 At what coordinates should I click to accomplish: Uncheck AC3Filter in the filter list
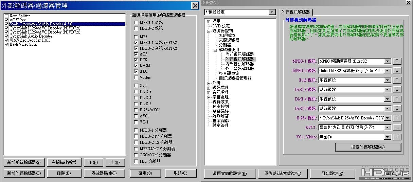pyautogui.click(x=6, y=20)
